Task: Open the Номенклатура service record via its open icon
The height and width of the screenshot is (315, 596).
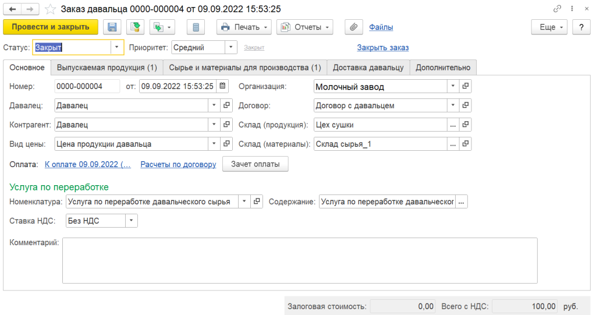Action: click(x=257, y=201)
